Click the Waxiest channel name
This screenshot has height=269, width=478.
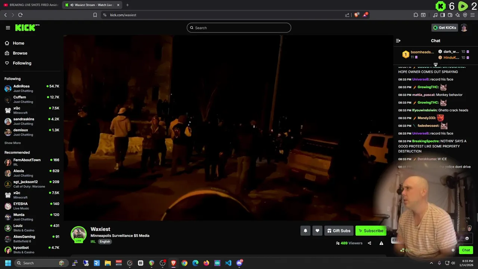tap(100, 229)
